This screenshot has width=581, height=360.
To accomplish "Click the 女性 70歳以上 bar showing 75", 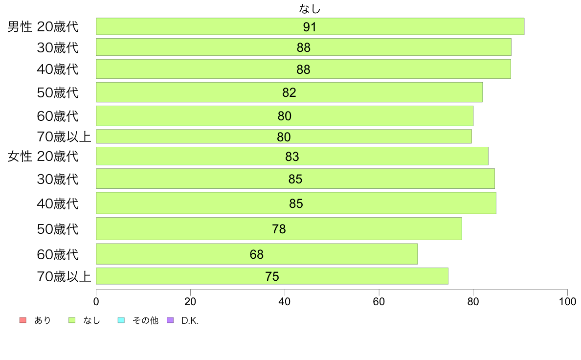I will tap(272, 276).
